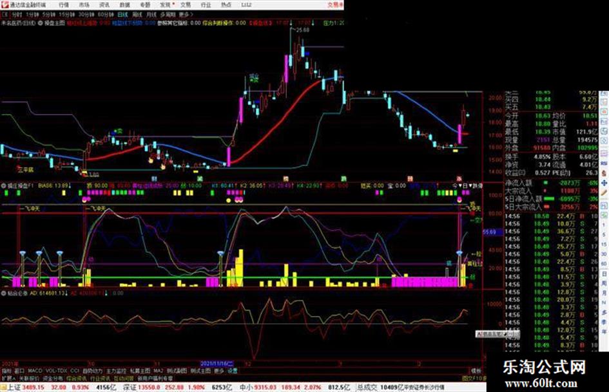Click the 15-minute icon in right sidebar
The image size is (609, 392).
(604, 245)
